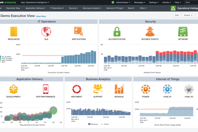The image size is (198, 132).
Task: Select the Sentiment circular icon
Action: tap(77, 89)
